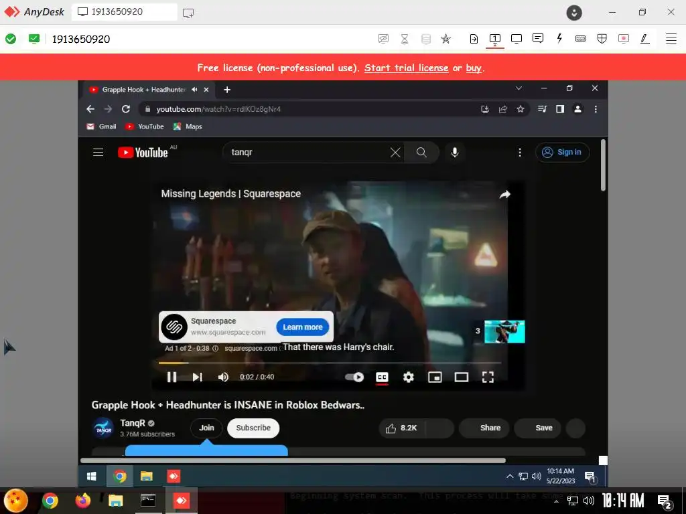686x514 pixels.
Task: Click video share arrow icon
Action: point(505,195)
